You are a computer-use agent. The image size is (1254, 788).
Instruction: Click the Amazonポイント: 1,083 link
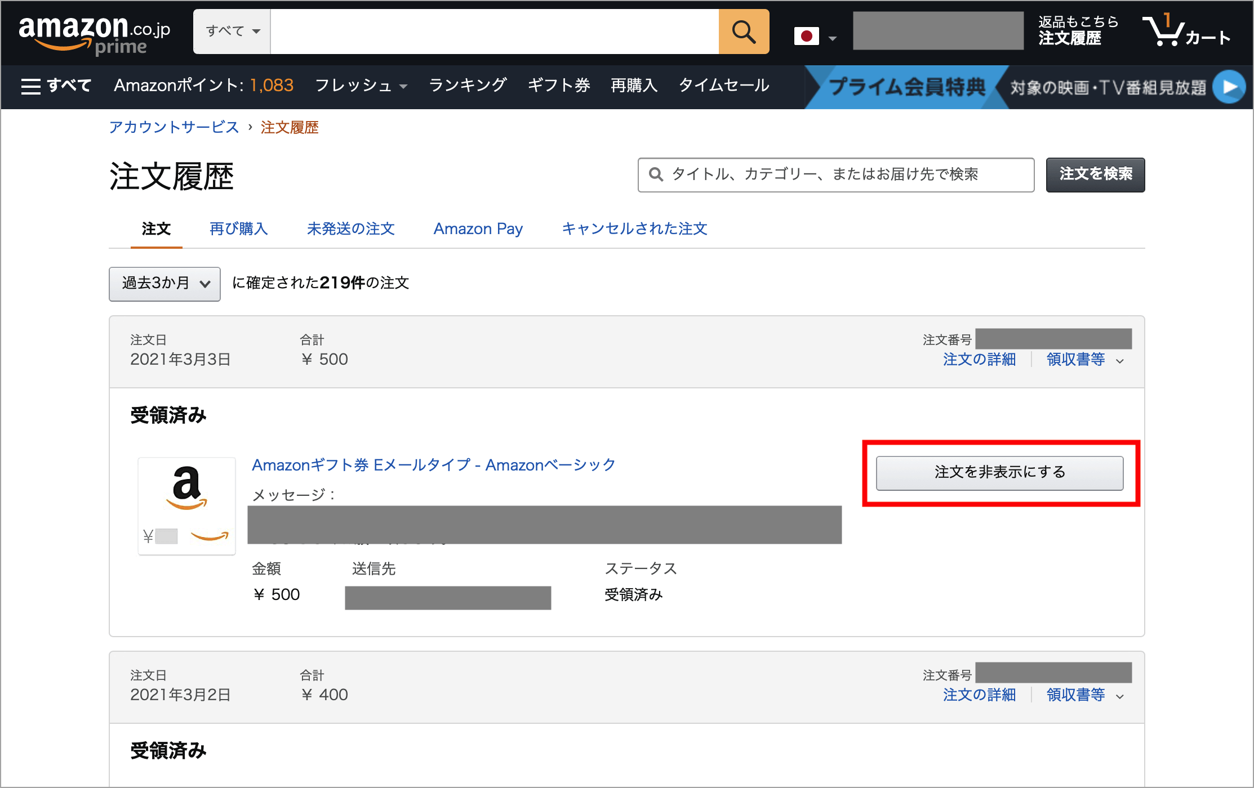point(203,86)
